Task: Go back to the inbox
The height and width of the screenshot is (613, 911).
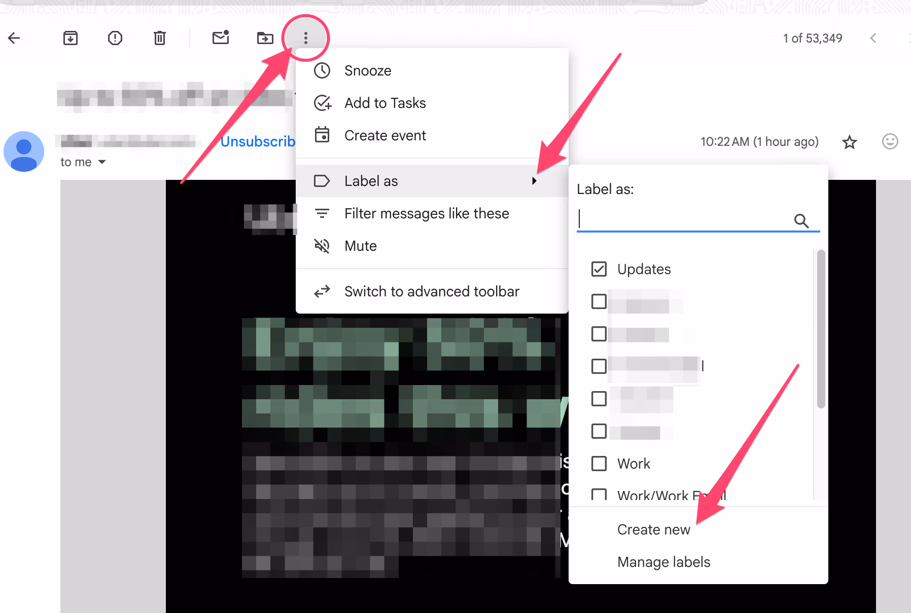Action: (14, 37)
